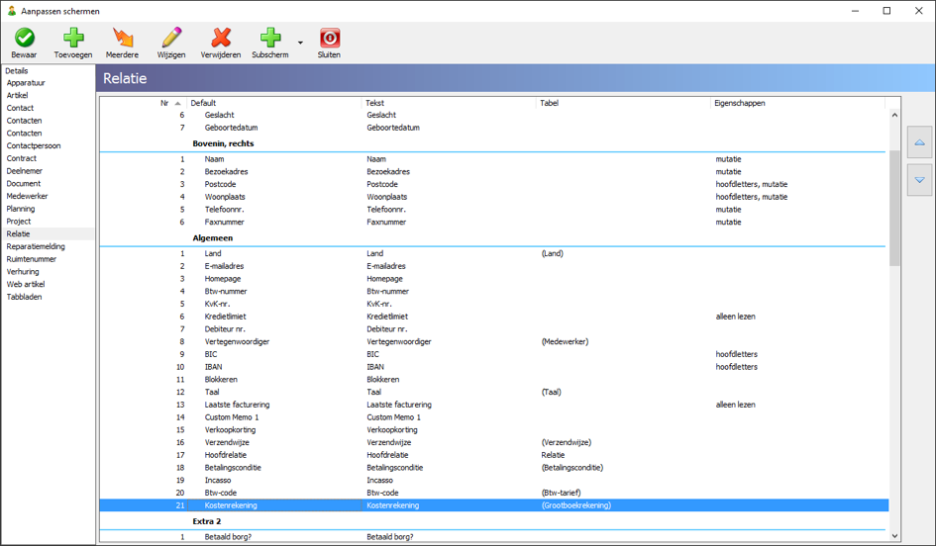Select the Bezoekadres row
Screen dimensions: 936x546
tap(493, 172)
